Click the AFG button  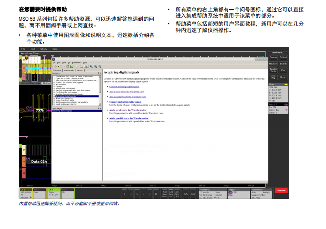(x=193, y=194)
